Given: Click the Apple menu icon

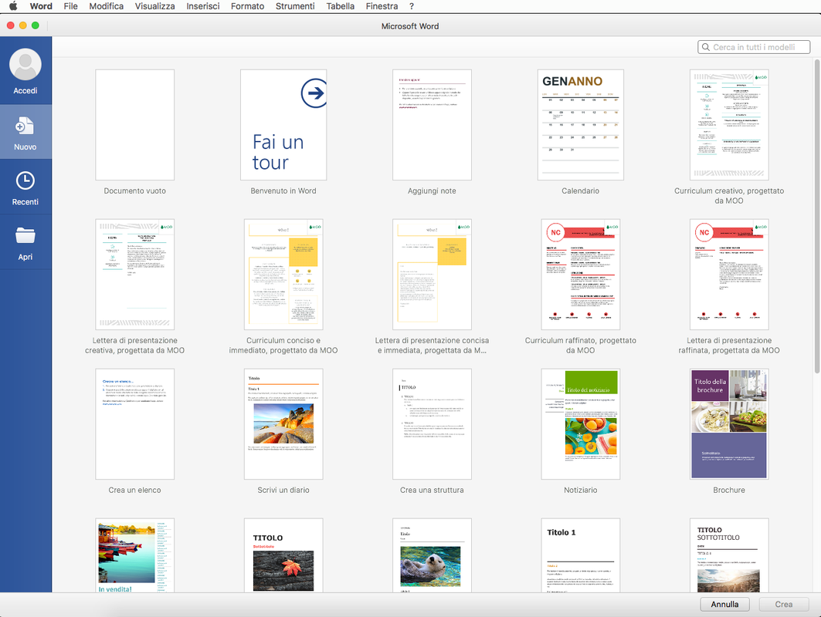Looking at the screenshot, I should click(13, 6).
